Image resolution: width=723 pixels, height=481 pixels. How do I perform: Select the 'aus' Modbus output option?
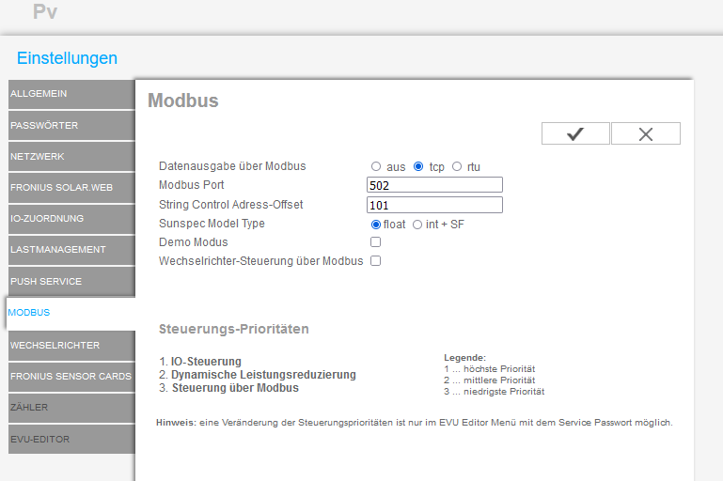[x=376, y=166]
